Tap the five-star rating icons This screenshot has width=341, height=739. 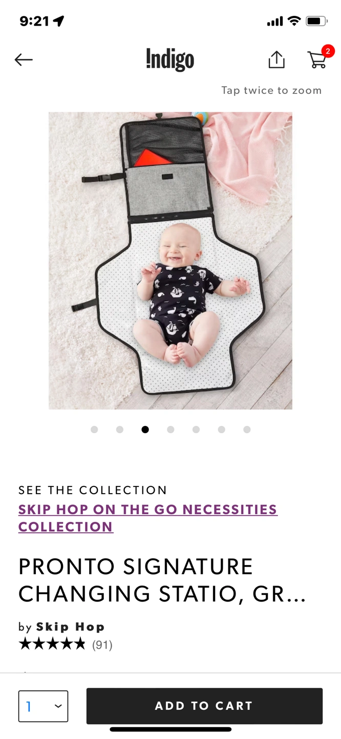(x=52, y=644)
